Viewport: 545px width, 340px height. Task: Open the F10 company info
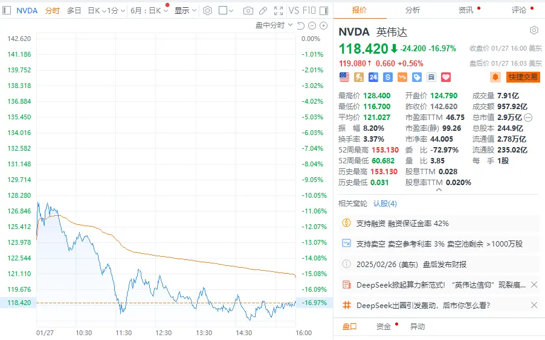point(309,11)
